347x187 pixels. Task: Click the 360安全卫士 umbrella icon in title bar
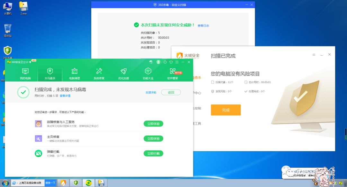point(151,62)
